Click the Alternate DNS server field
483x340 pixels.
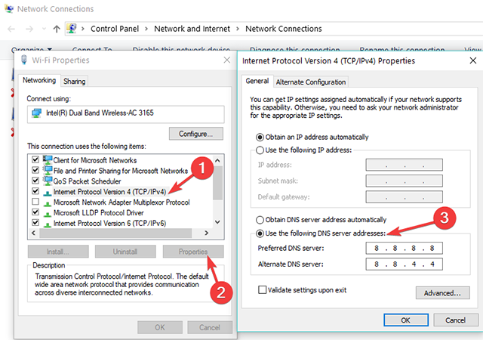pyautogui.click(x=405, y=264)
